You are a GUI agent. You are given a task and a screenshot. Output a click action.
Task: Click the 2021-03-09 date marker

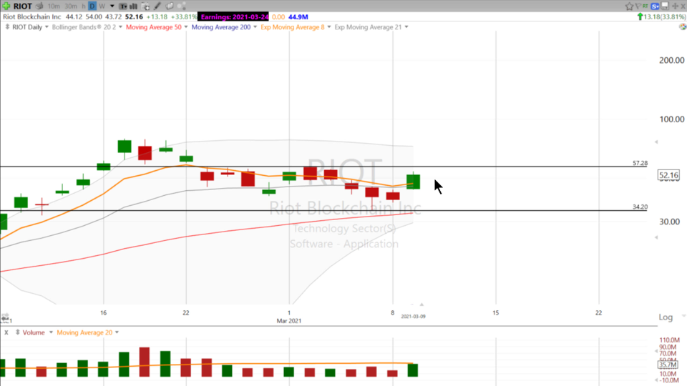coord(413,317)
